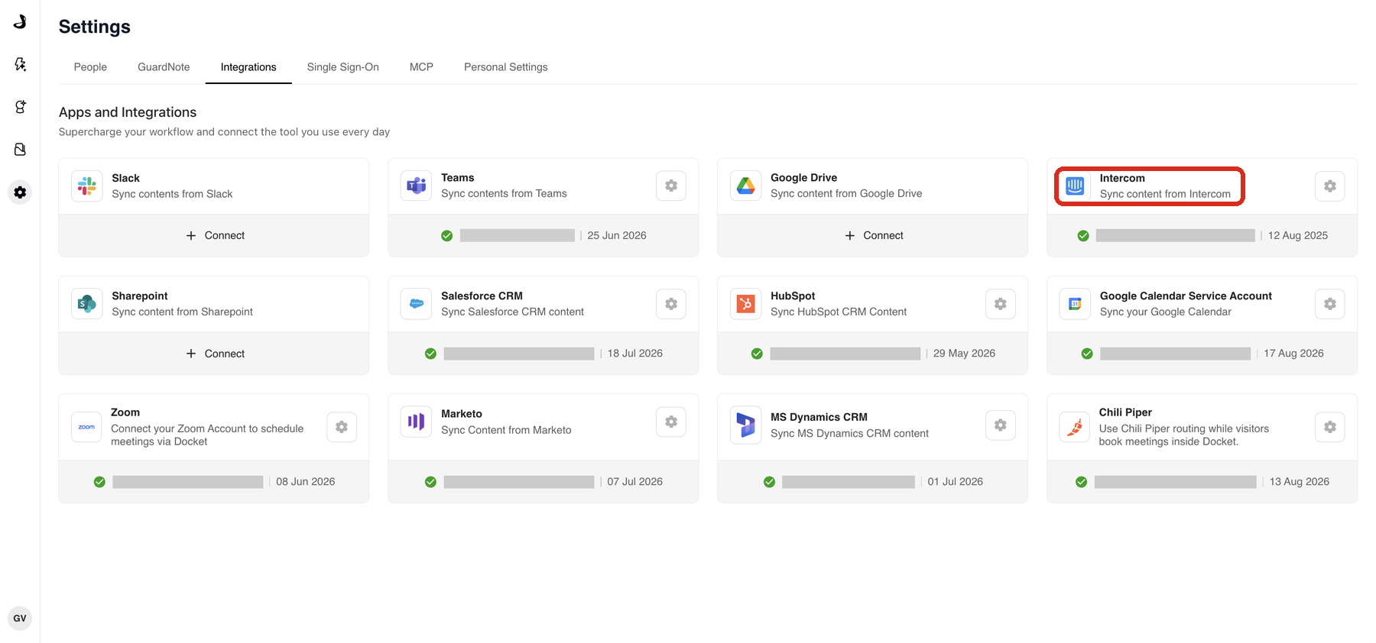Click the Slack logo icon
Screen dimensions: 1376x643
pyautogui.click(x=87, y=186)
